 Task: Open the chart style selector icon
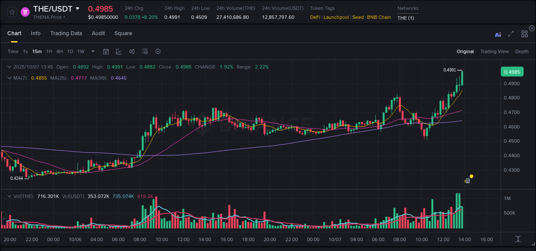(x=119, y=51)
